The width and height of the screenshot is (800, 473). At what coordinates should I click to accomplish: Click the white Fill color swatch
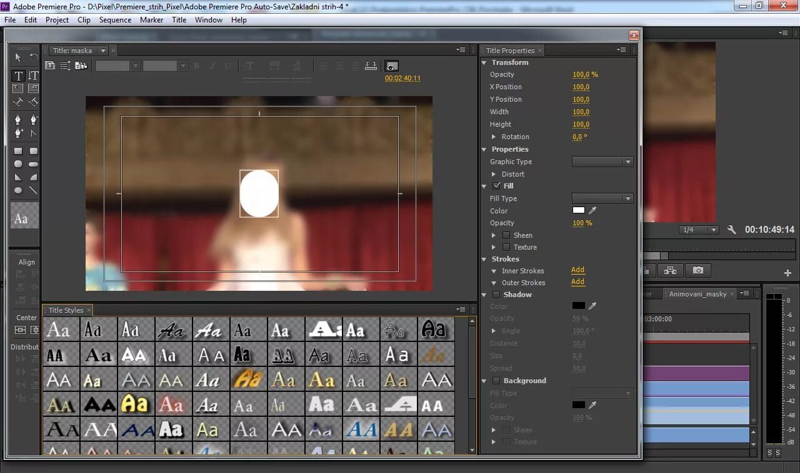click(579, 211)
